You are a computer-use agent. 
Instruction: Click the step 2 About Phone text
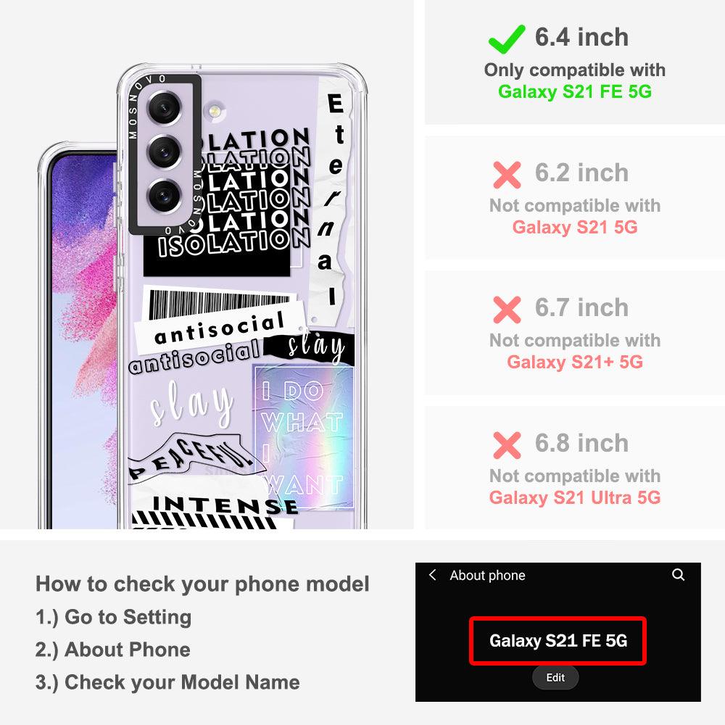click(x=113, y=649)
